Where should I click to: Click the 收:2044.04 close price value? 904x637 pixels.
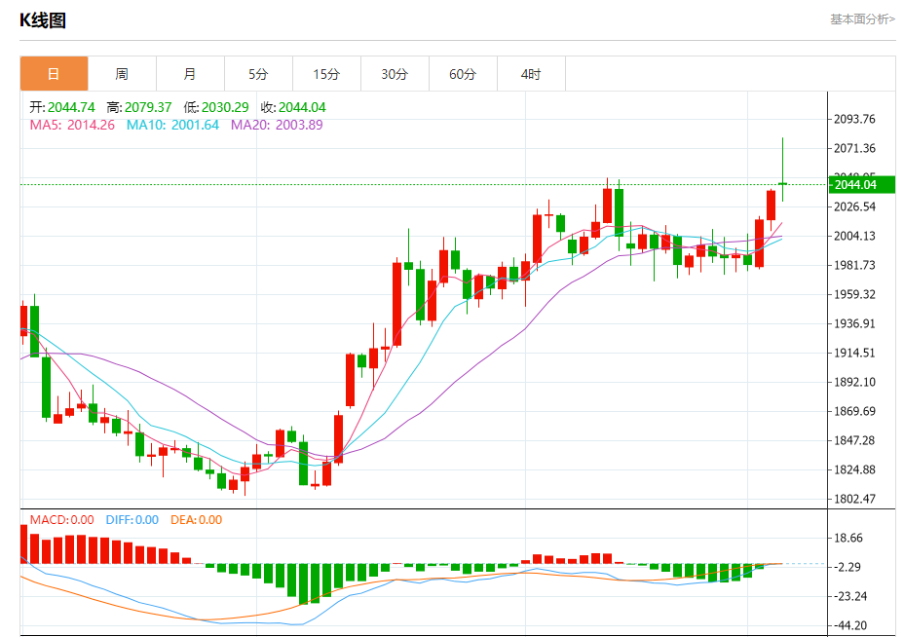293,108
